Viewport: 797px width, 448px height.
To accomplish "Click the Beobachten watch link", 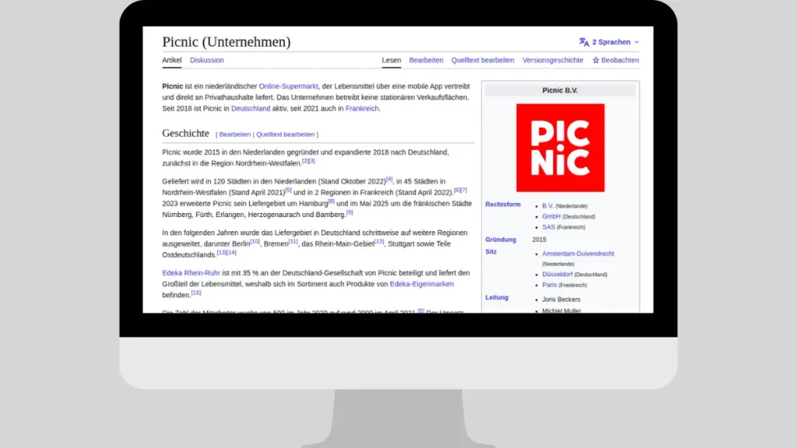I will pos(620,60).
